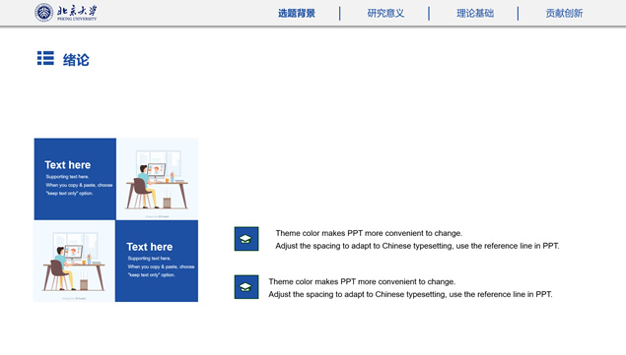Select the top-right desk worker illustration
Image resolution: width=626 pixels, height=355 pixels.
pyautogui.click(x=157, y=179)
